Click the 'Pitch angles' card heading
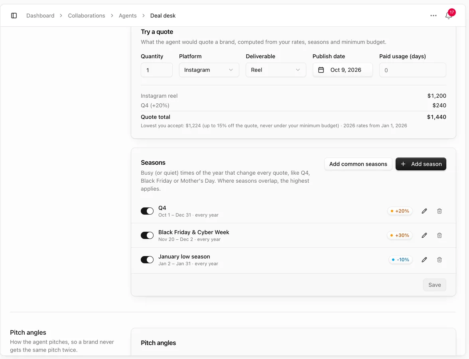 tap(158, 343)
